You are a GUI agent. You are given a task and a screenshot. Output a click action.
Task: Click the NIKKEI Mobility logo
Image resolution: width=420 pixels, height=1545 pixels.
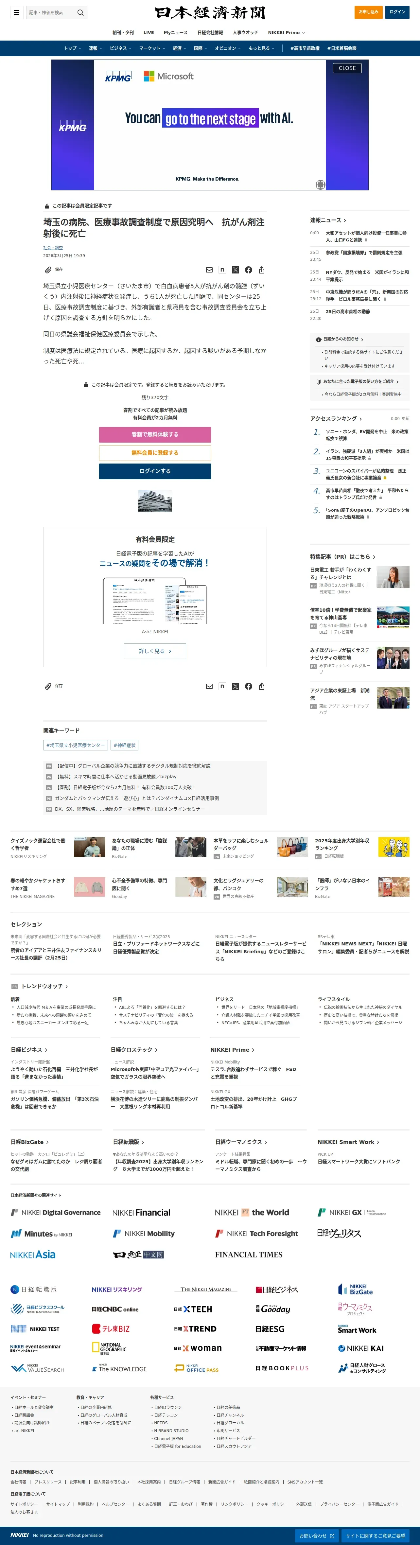pyautogui.click(x=143, y=1233)
